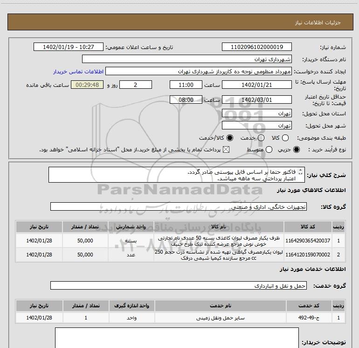The image size is (359, 348).
Task: Click the buyer organization name field
Action: tap(186, 59)
